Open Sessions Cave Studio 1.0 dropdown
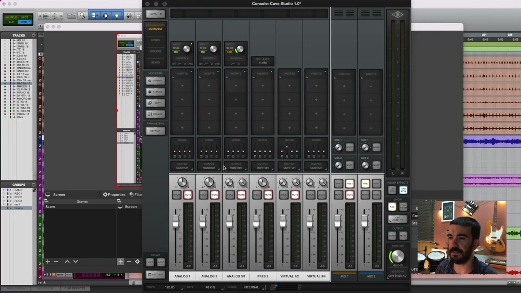521x293 pixels. [x=398, y=276]
